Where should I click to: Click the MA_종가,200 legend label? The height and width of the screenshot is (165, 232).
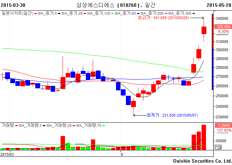152,13
